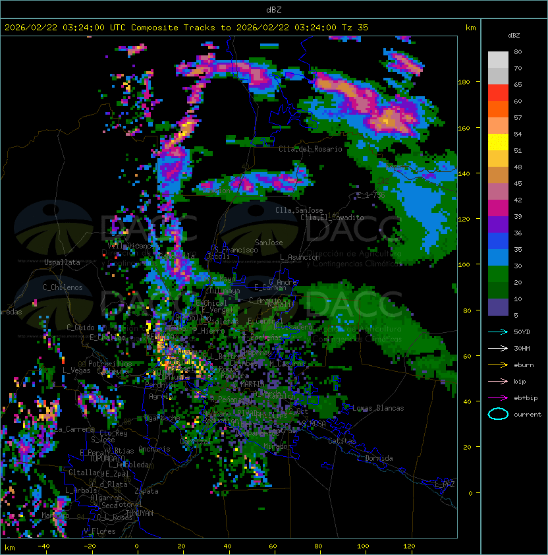Click the SanJose map label

click(x=269, y=243)
